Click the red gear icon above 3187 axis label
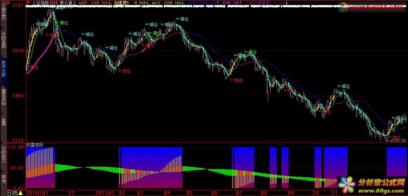This screenshot has width=408, height=196. coord(8,2)
